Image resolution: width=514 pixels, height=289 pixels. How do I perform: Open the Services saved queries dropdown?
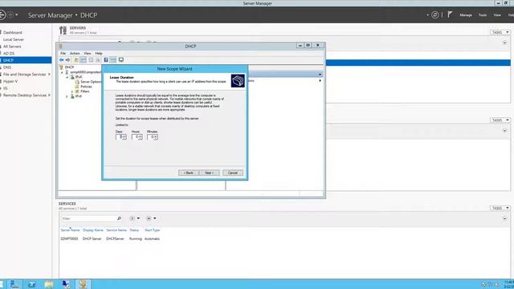click(x=151, y=218)
